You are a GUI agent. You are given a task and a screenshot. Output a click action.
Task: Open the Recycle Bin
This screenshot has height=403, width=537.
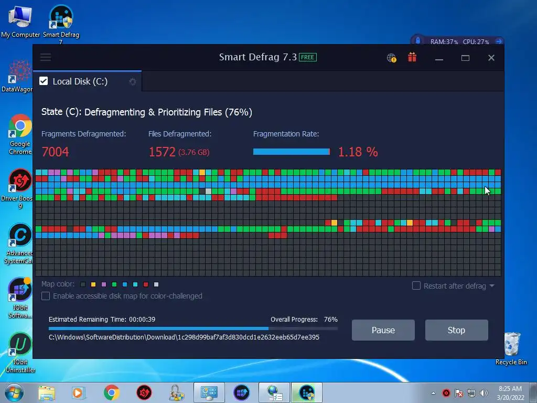coord(511,348)
